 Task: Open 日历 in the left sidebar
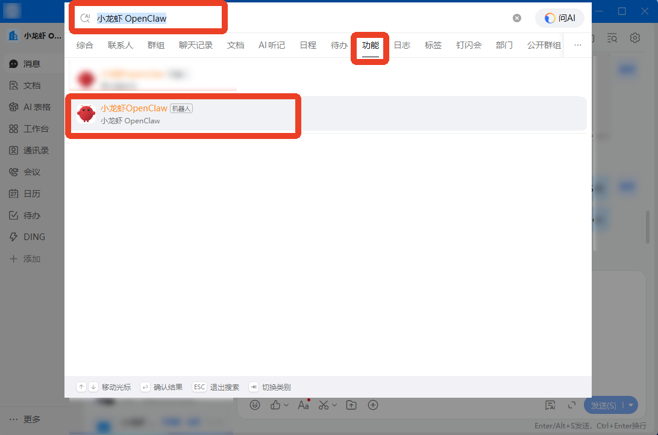[x=32, y=194]
